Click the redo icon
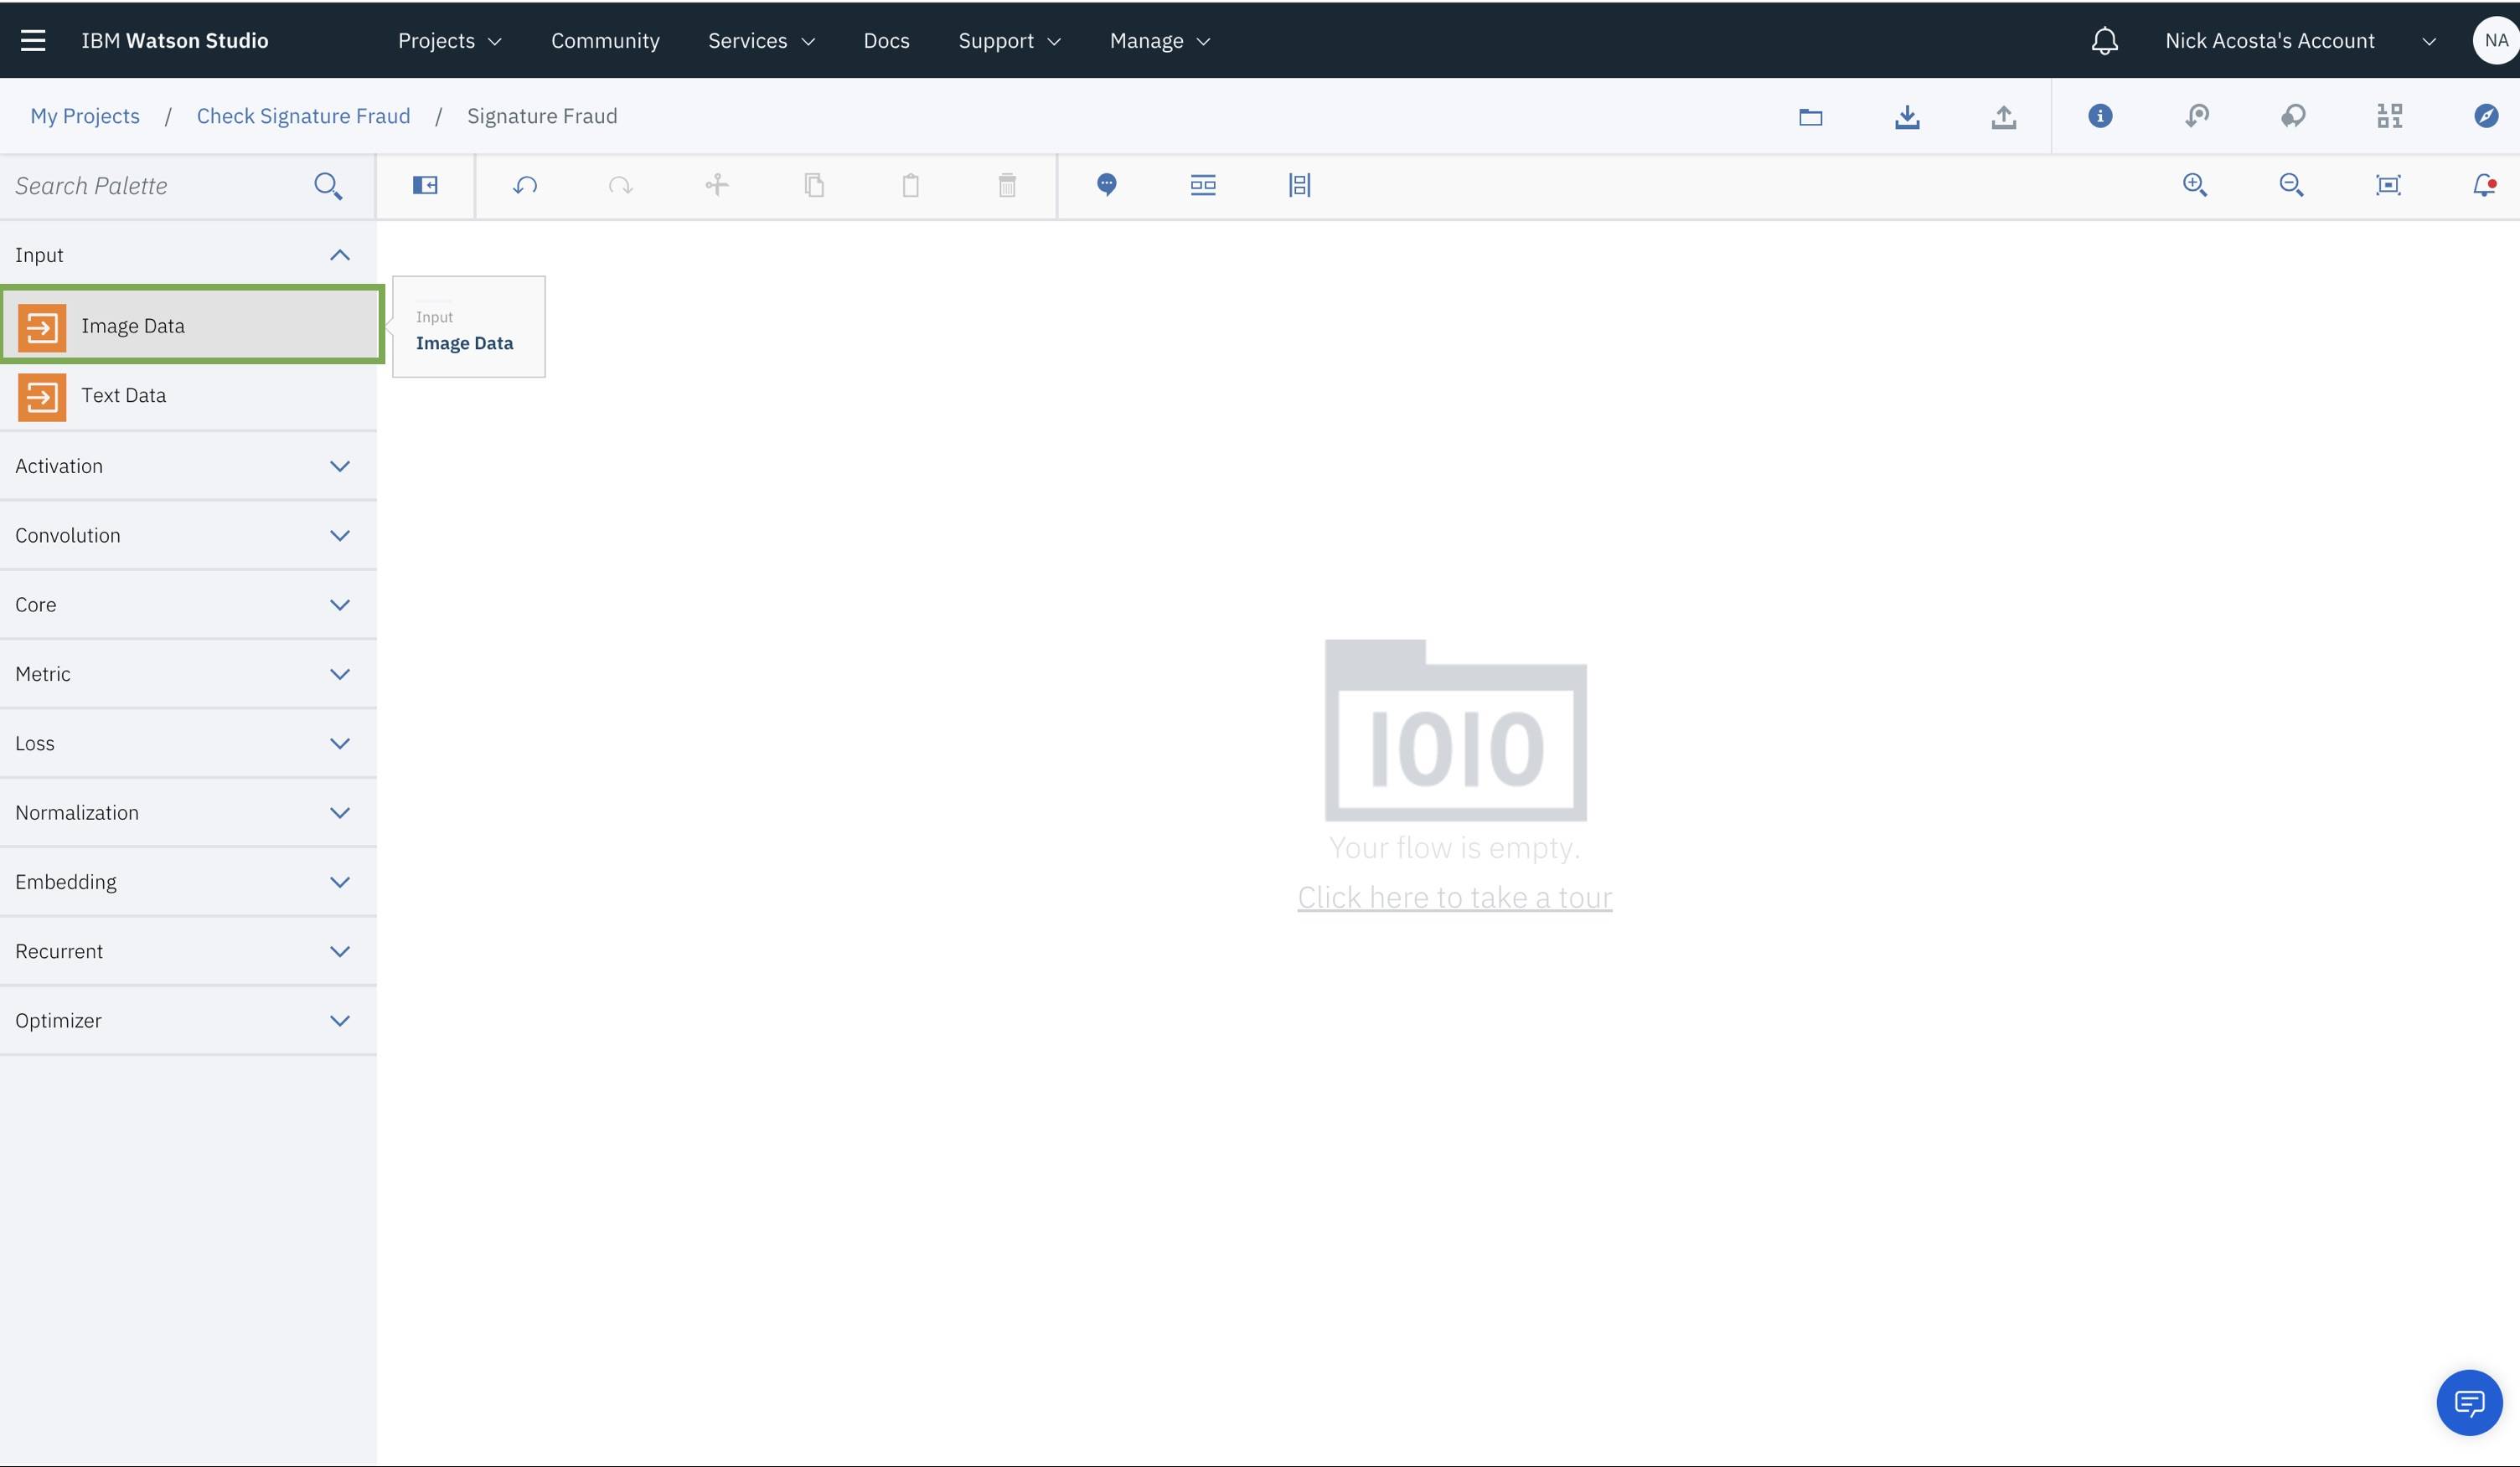This screenshot has width=2520, height=1467. pyautogui.click(x=621, y=185)
